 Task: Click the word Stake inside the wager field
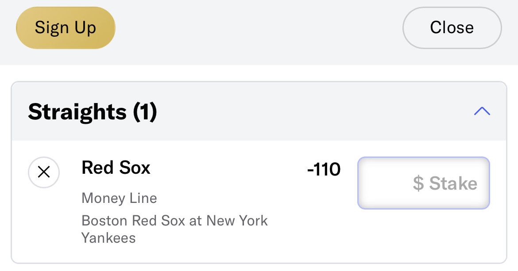click(453, 183)
